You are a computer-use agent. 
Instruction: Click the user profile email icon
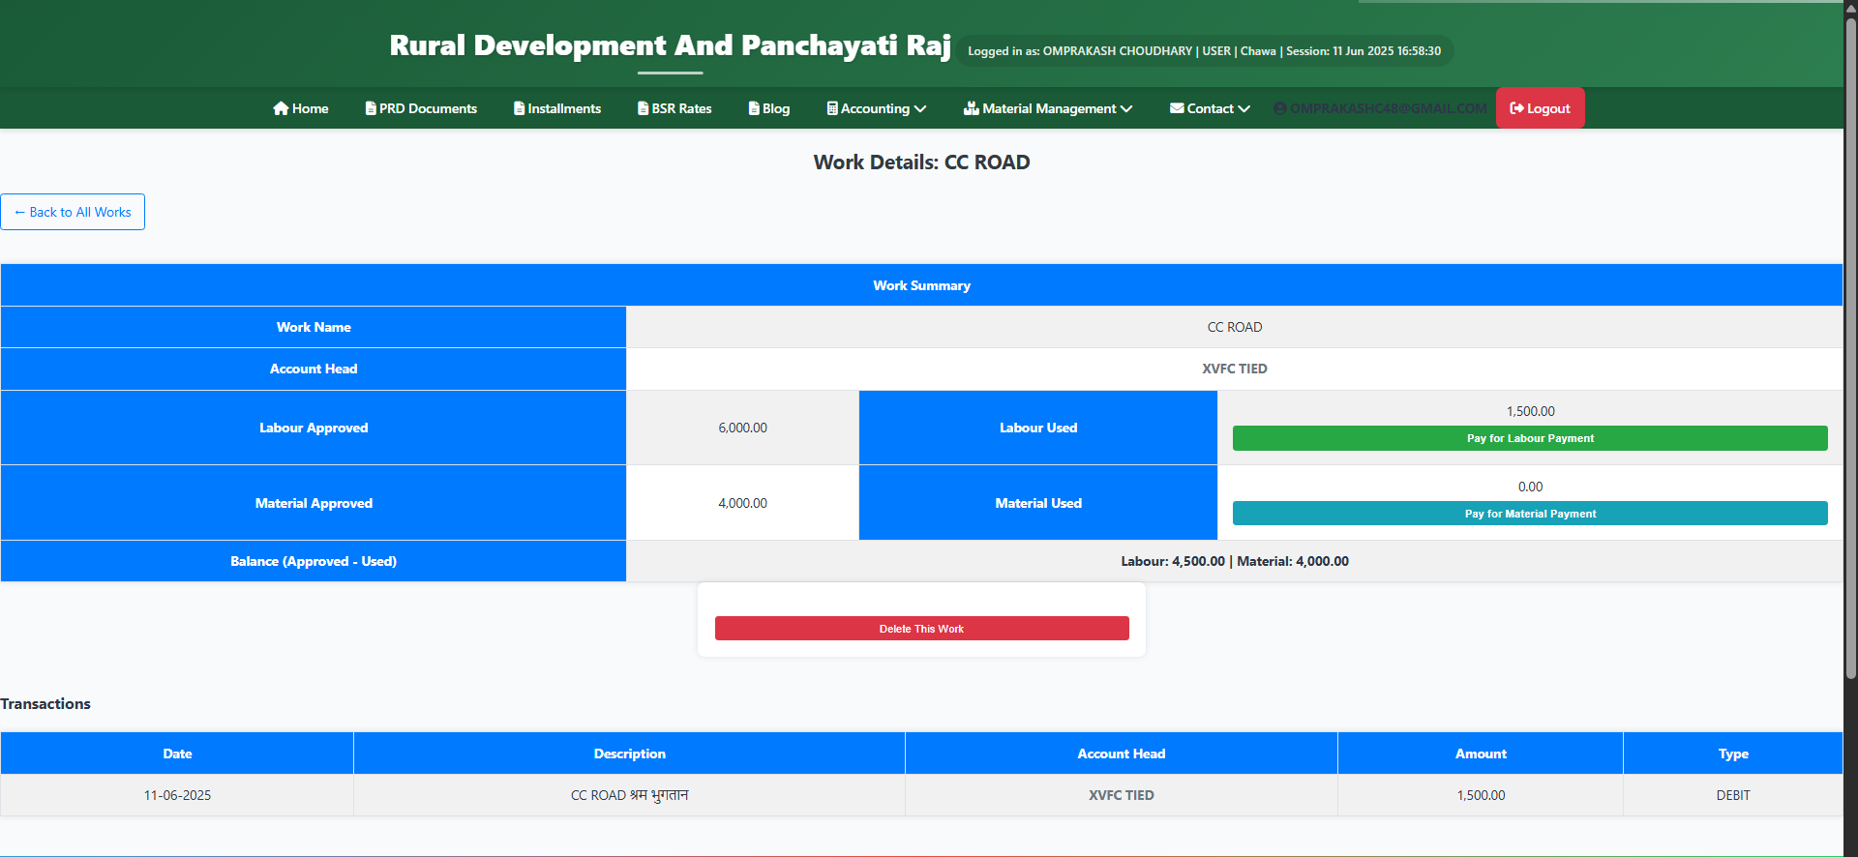coord(1280,108)
